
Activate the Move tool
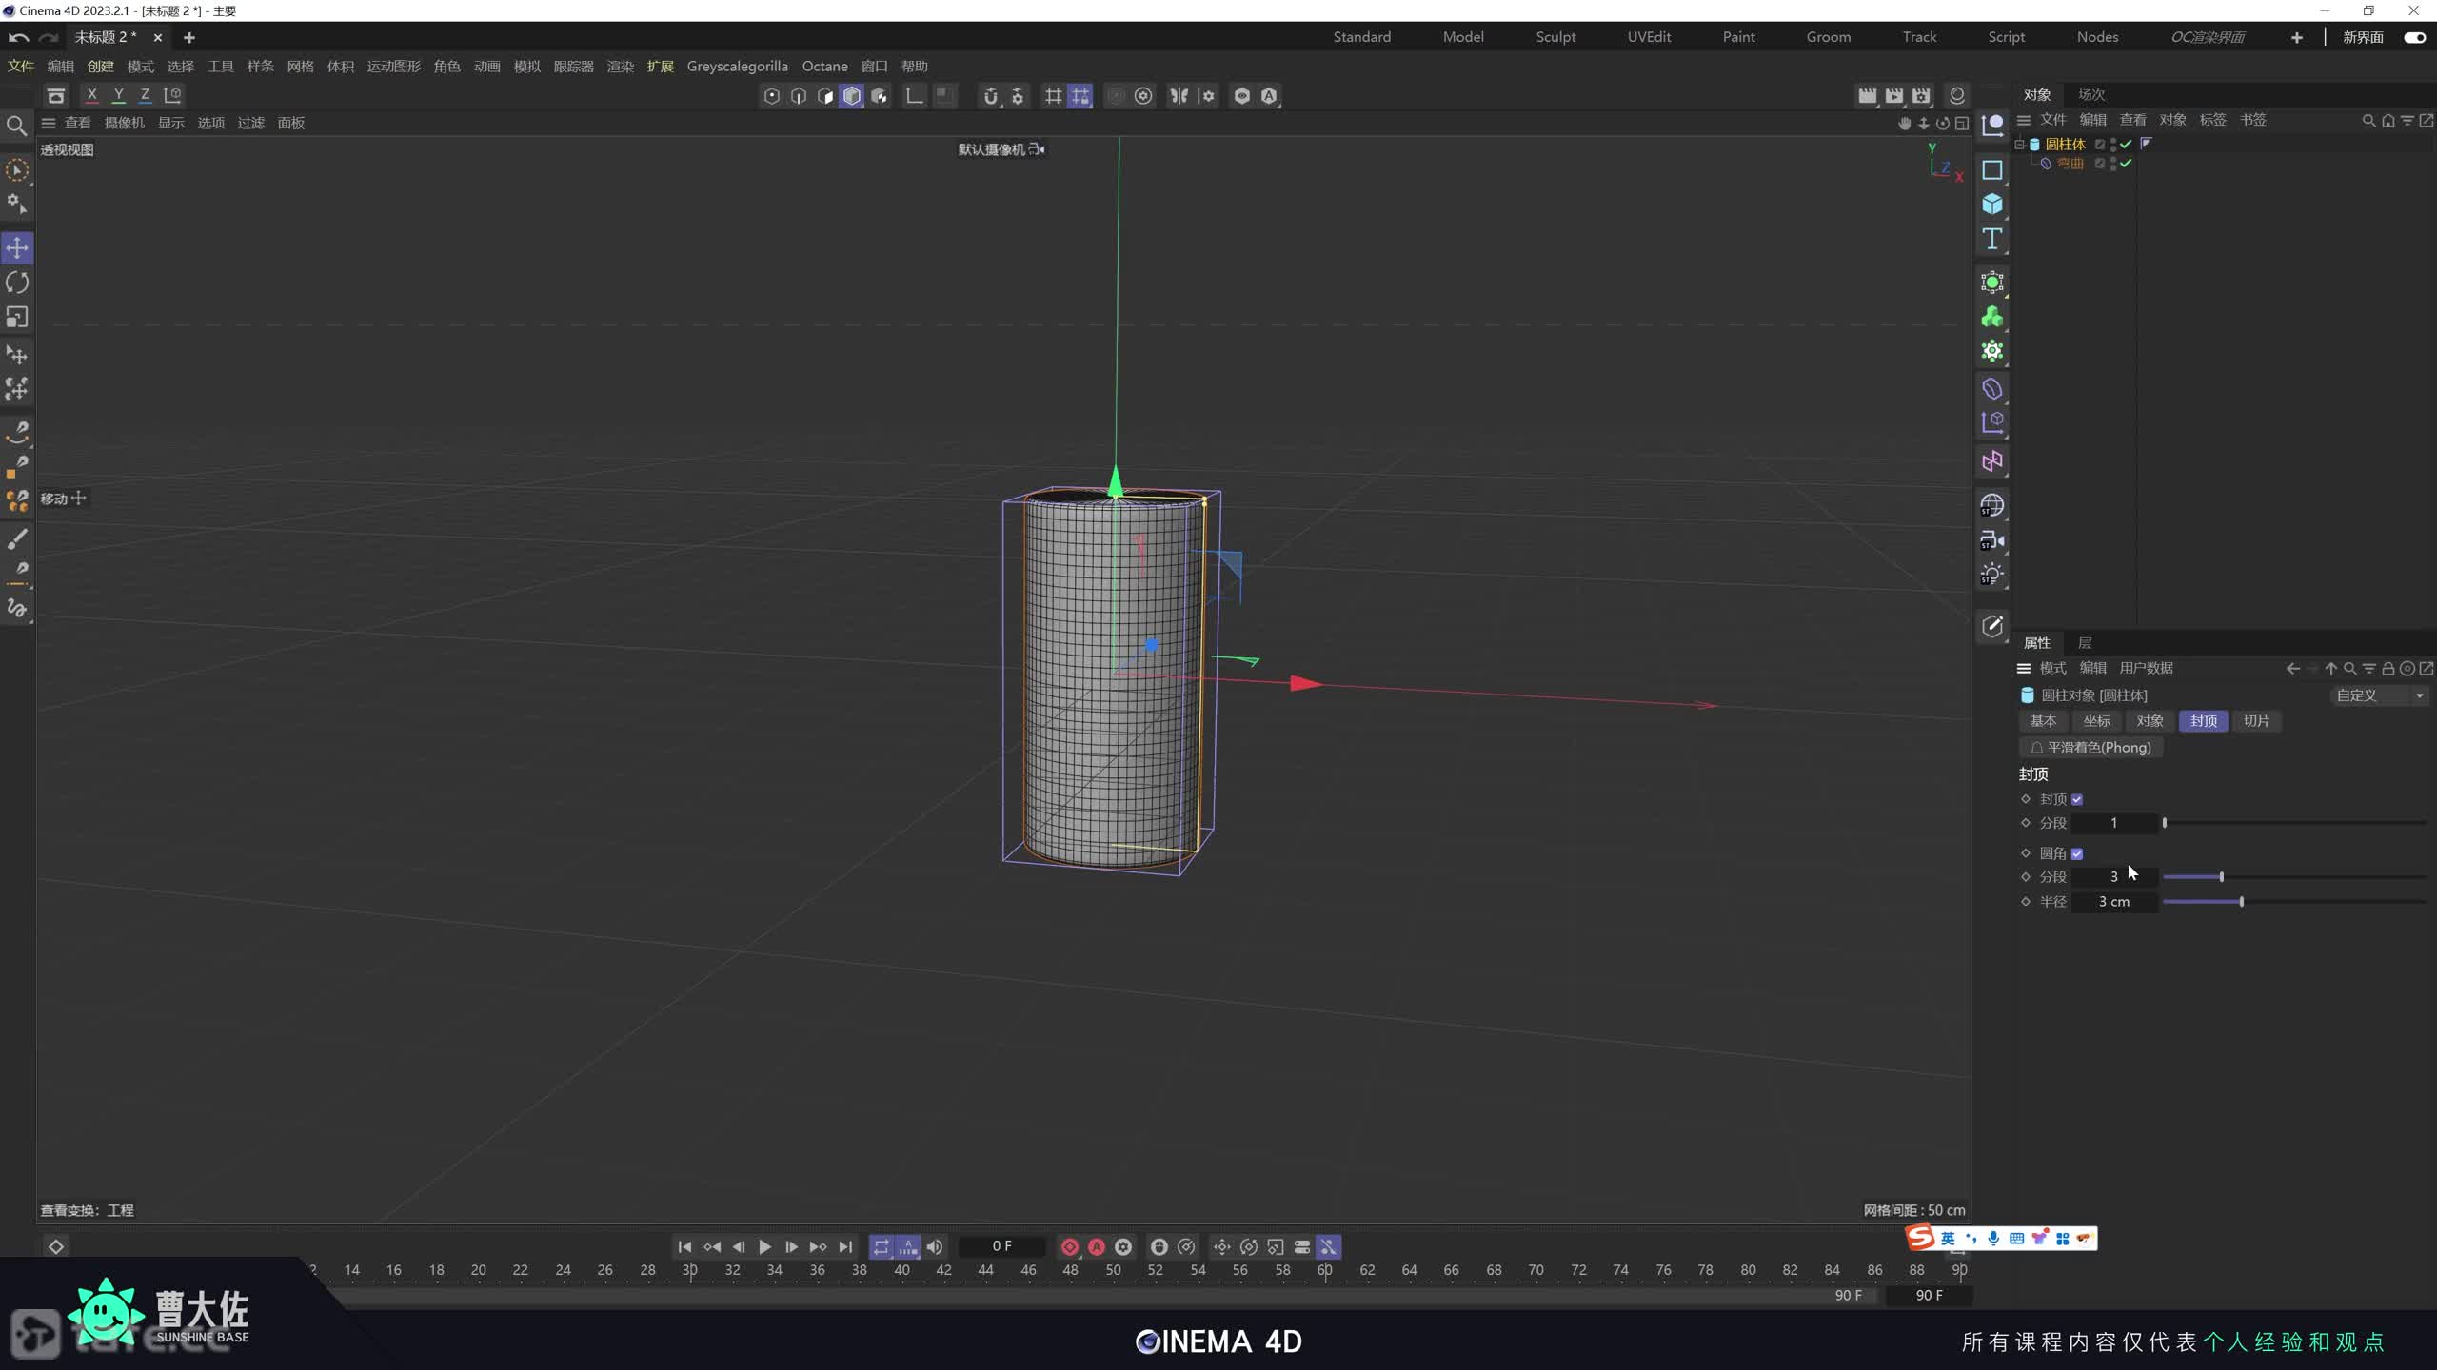pyautogui.click(x=17, y=248)
